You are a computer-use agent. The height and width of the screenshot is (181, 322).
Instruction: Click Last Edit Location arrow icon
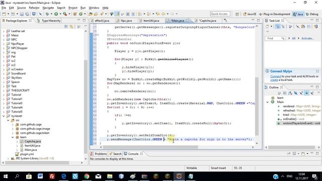157,14
